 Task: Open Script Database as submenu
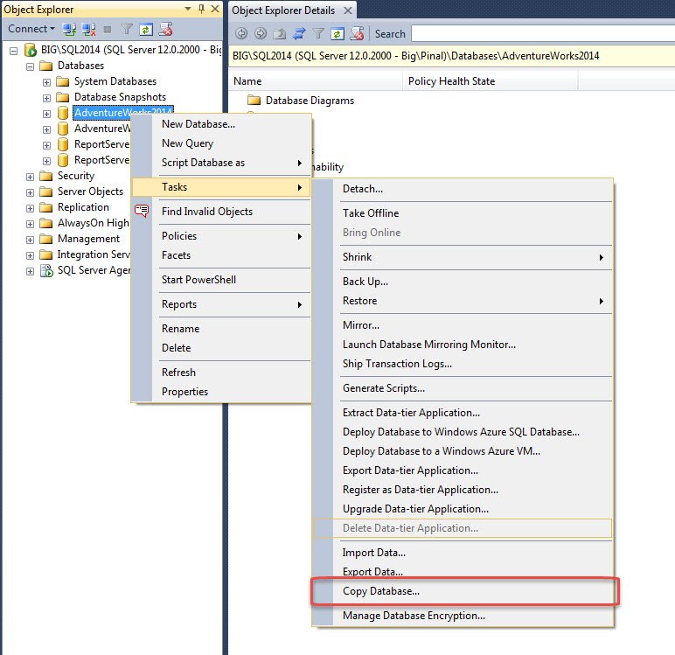(x=221, y=163)
